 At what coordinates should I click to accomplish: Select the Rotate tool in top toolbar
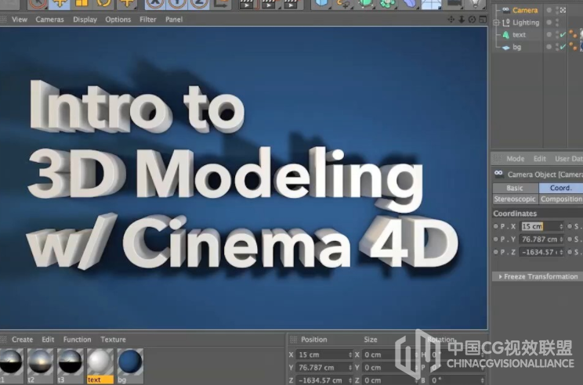[x=104, y=4]
